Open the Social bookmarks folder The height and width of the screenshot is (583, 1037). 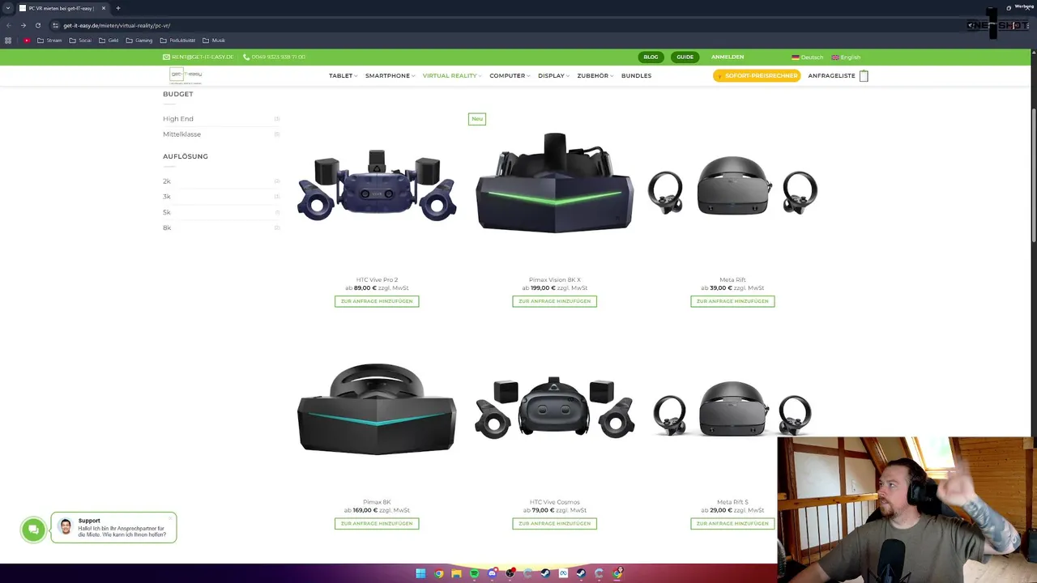click(79, 40)
